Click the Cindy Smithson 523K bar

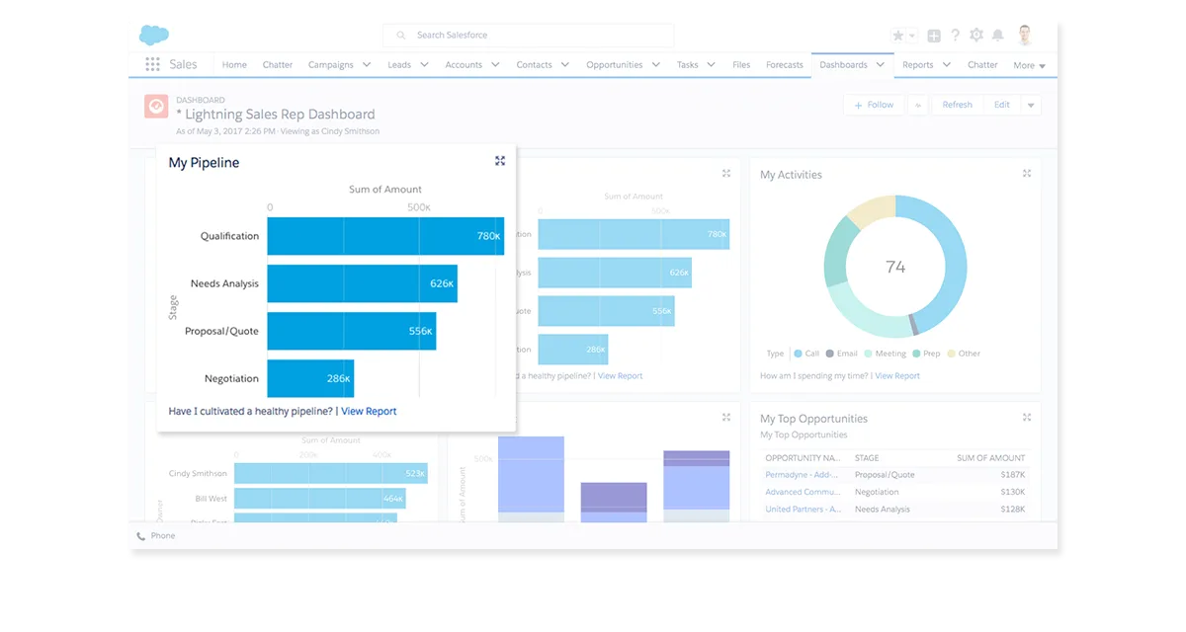(x=331, y=474)
